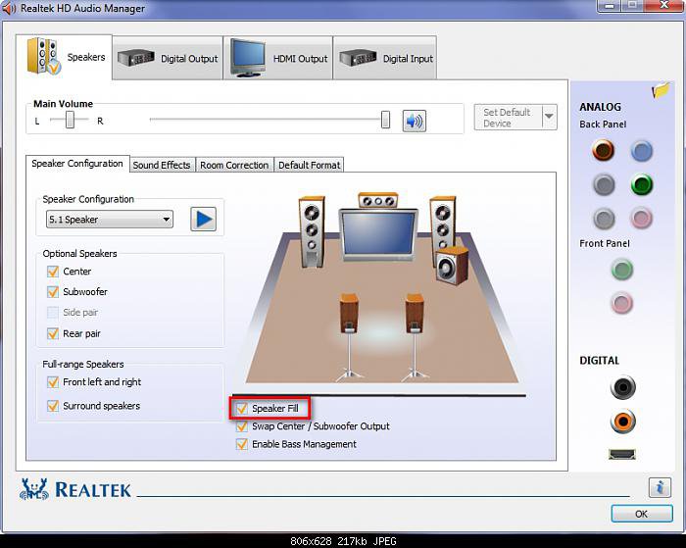686x548 pixels.
Task: Click the center speaker above the TV
Action: click(x=378, y=200)
